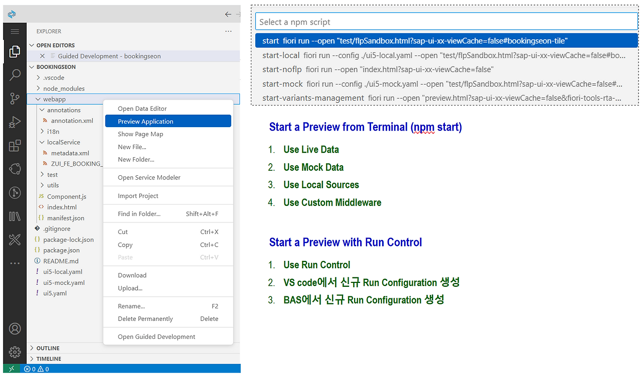Click the library books icon in activity bar
This screenshot has height=377, width=642.
15,216
